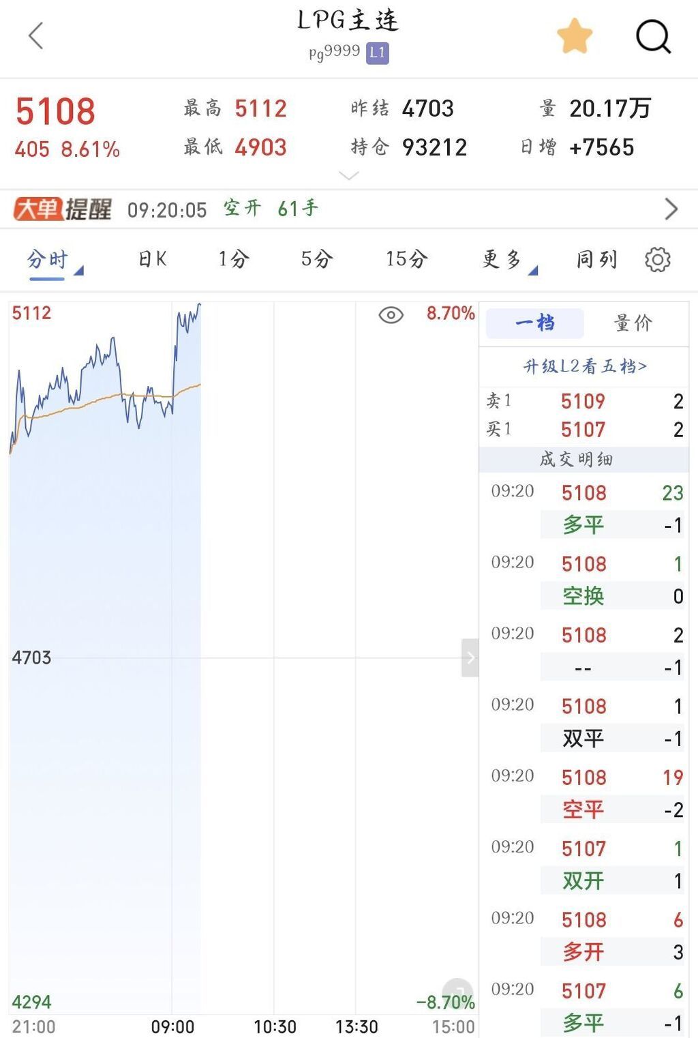Select the 15分 chart tab
The image size is (698, 1038).
[407, 260]
